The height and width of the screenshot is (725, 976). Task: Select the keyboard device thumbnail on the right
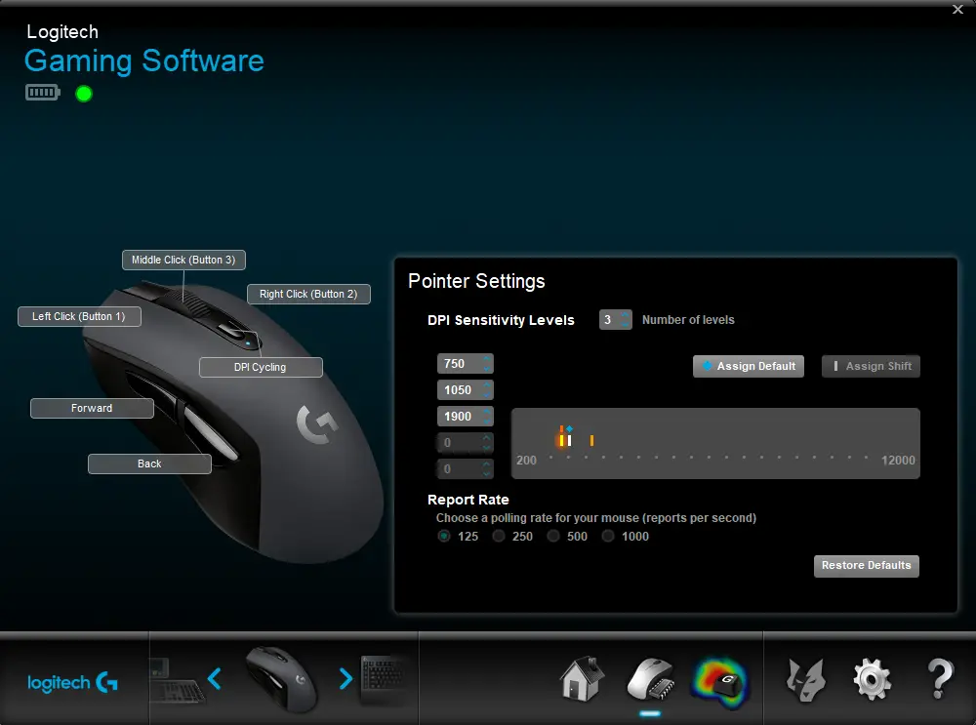384,679
